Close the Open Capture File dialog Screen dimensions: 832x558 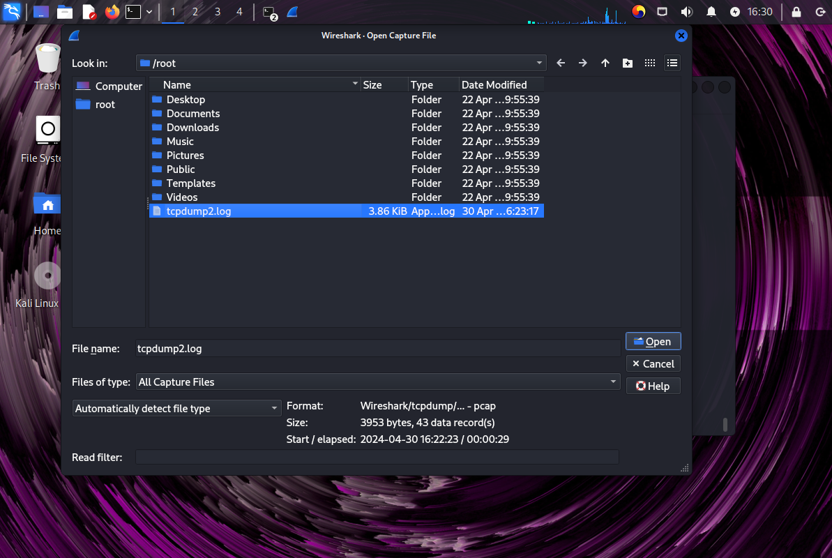coord(681,36)
